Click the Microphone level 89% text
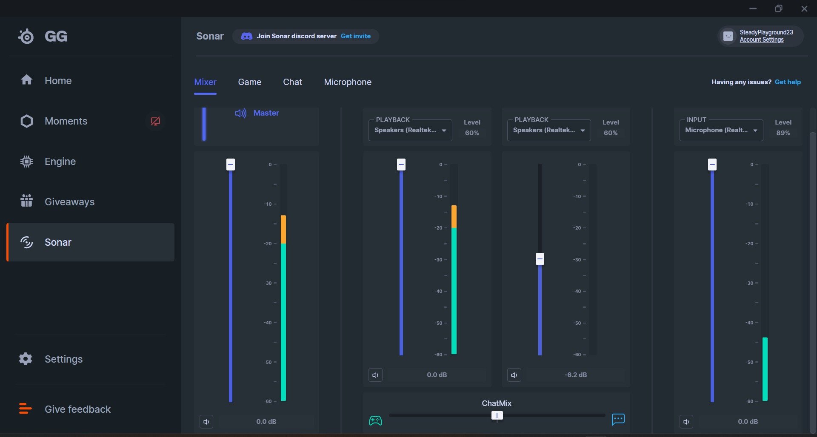This screenshot has height=437, width=817. point(783,133)
